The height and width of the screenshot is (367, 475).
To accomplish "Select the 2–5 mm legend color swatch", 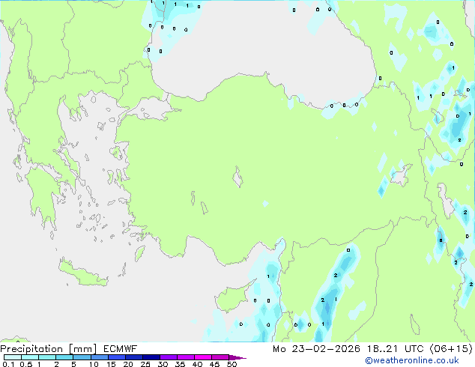I will [64, 357].
